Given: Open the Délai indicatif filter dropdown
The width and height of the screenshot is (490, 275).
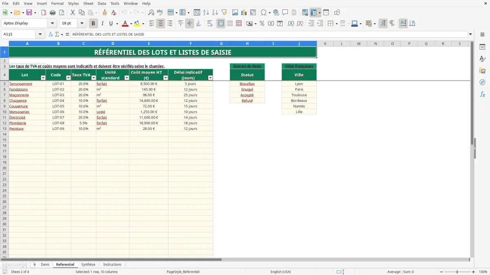Looking at the screenshot, I should (x=210, y=78).
